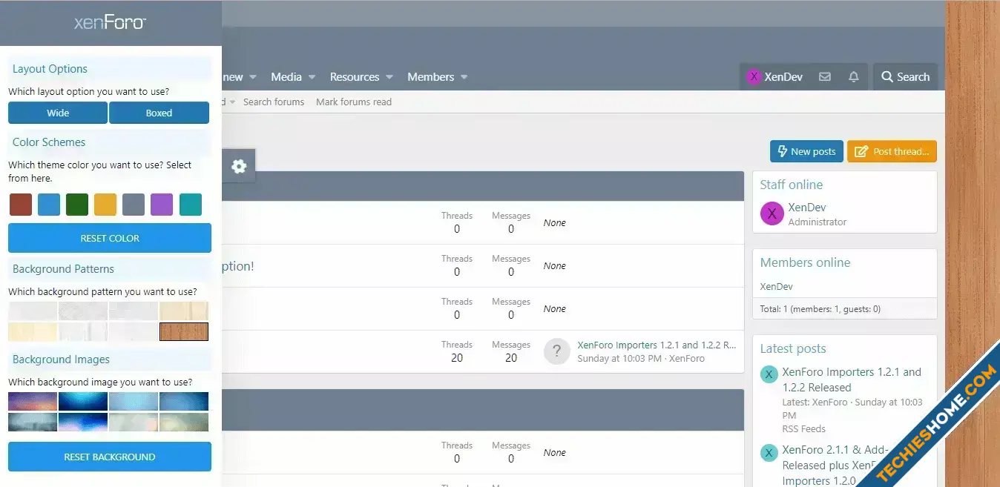
Task: Click the gear settings icon
Action: point(239,167)
